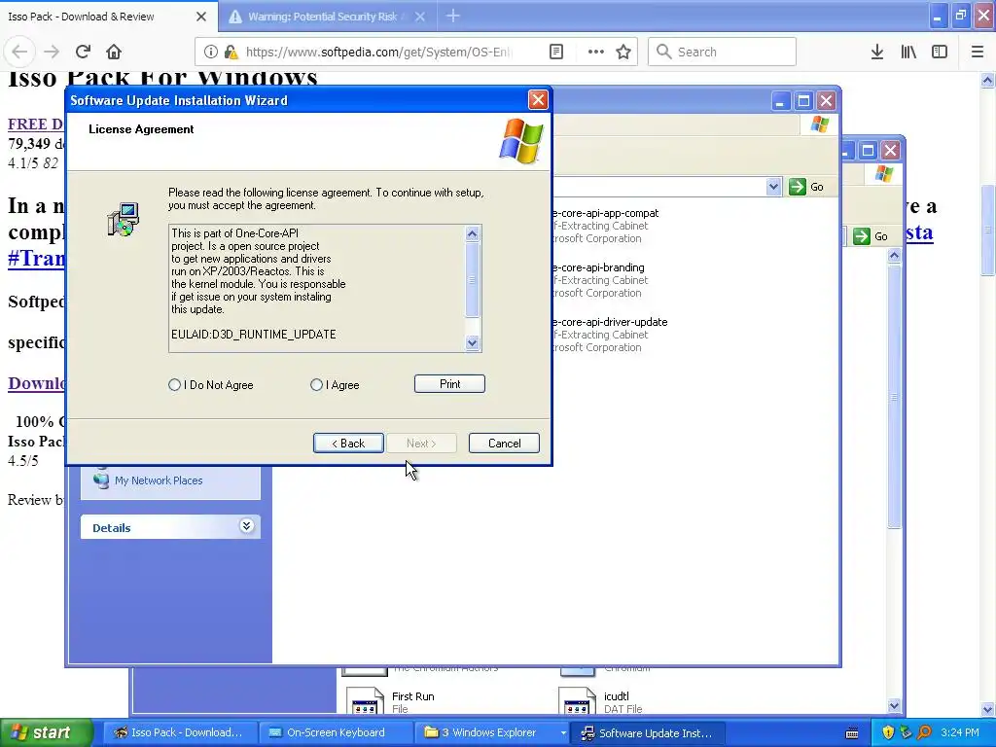This screenshot has height=747, width=996.
Task: Open Firefox library icon
Action: click(908, 52)
